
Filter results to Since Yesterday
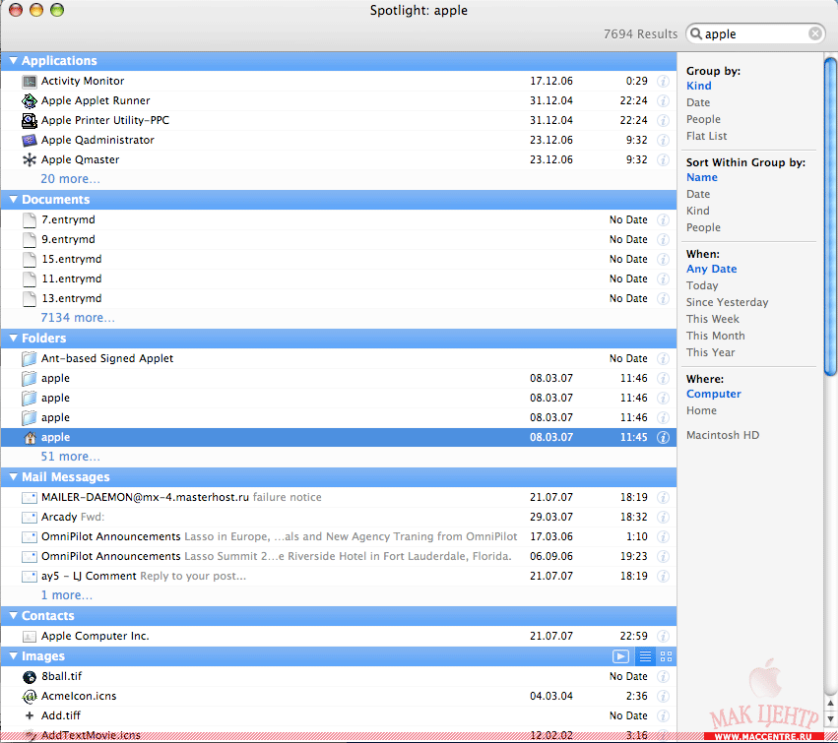point(728,302)
